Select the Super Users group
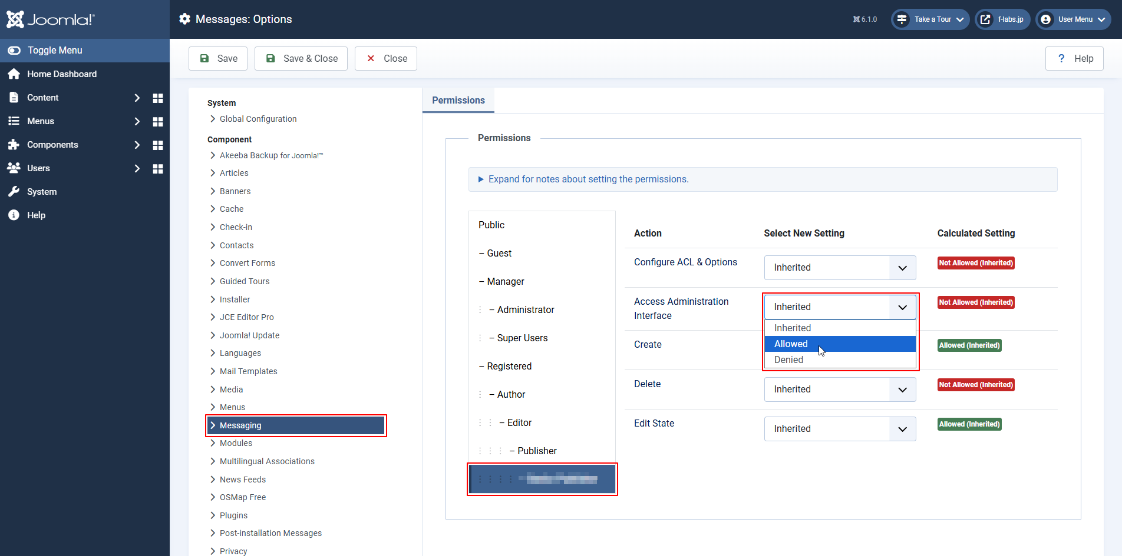 [522, 338]
